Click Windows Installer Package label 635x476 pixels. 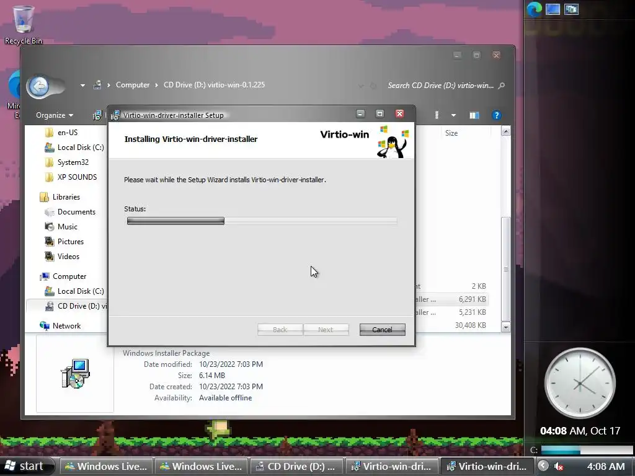pos(166,353)
